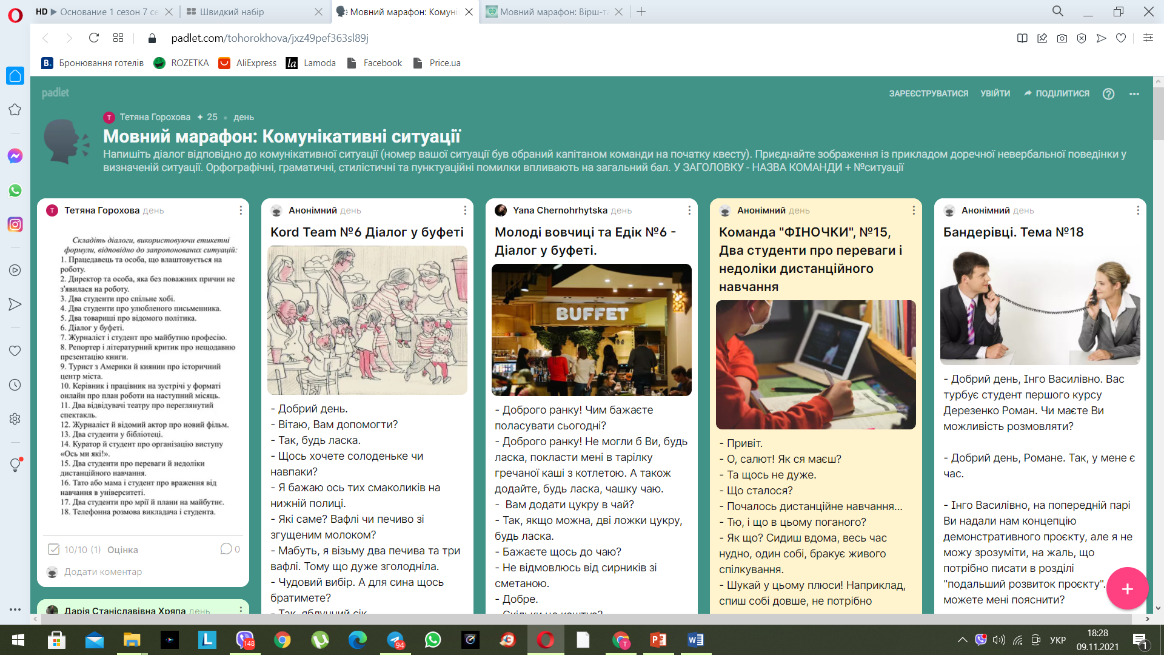Open options menu on Бандерівці post
This screenshot has height=655, width=1164.
1138,210
